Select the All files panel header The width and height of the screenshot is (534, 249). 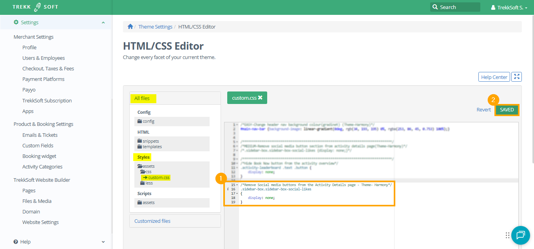point(142,99)
